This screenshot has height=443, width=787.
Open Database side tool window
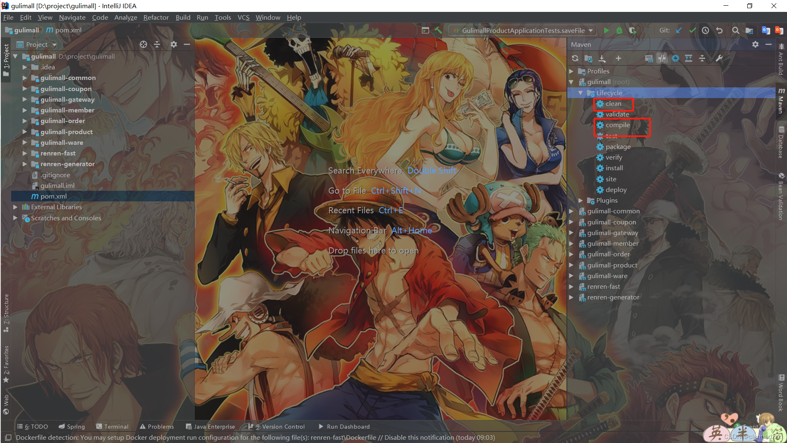click(x=781, y=142)
